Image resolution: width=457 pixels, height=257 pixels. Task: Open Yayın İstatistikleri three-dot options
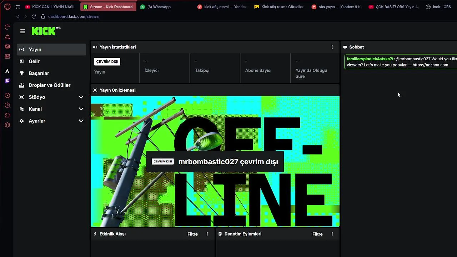pyautogui.click(x=332, y=47)
